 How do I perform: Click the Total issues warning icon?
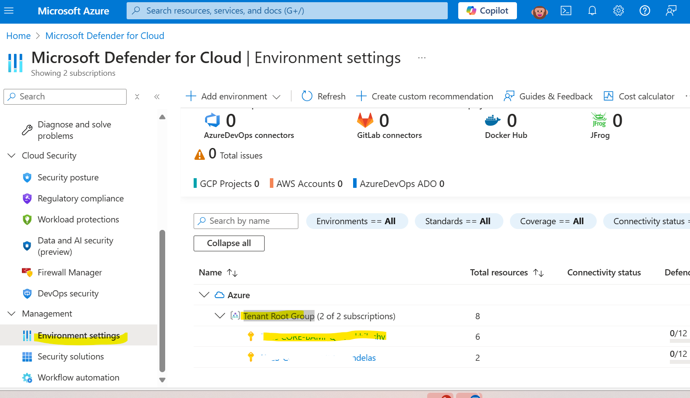pos(199,155)
